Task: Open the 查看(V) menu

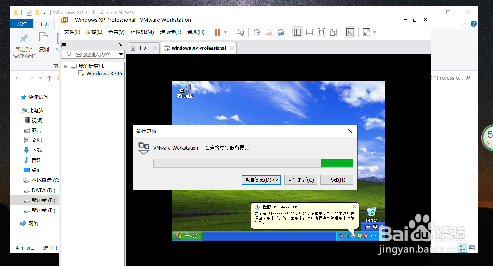Action: click(117, 32)
